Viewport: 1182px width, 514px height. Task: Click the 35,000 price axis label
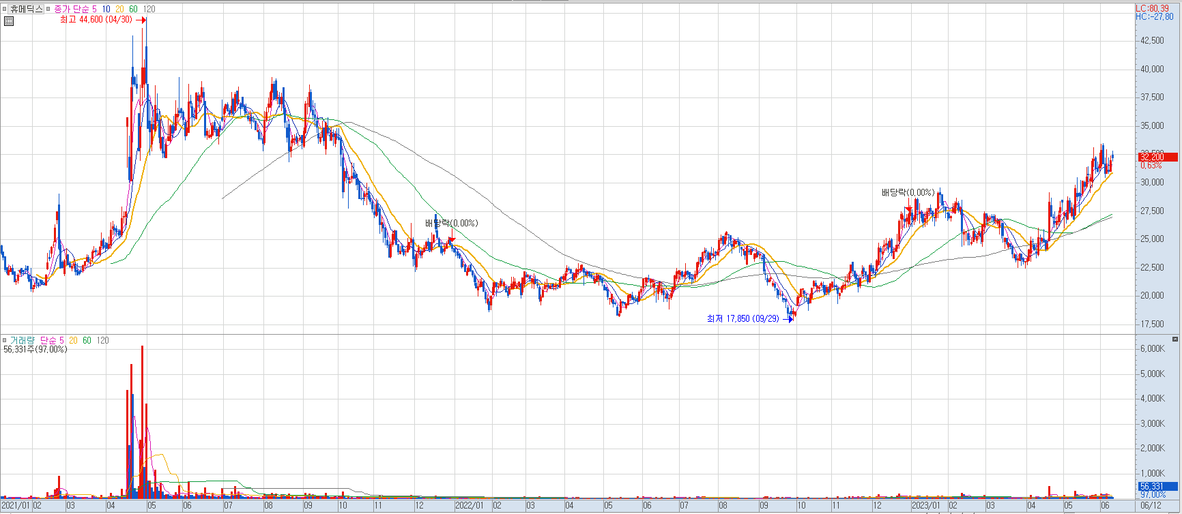[1153, 125]
